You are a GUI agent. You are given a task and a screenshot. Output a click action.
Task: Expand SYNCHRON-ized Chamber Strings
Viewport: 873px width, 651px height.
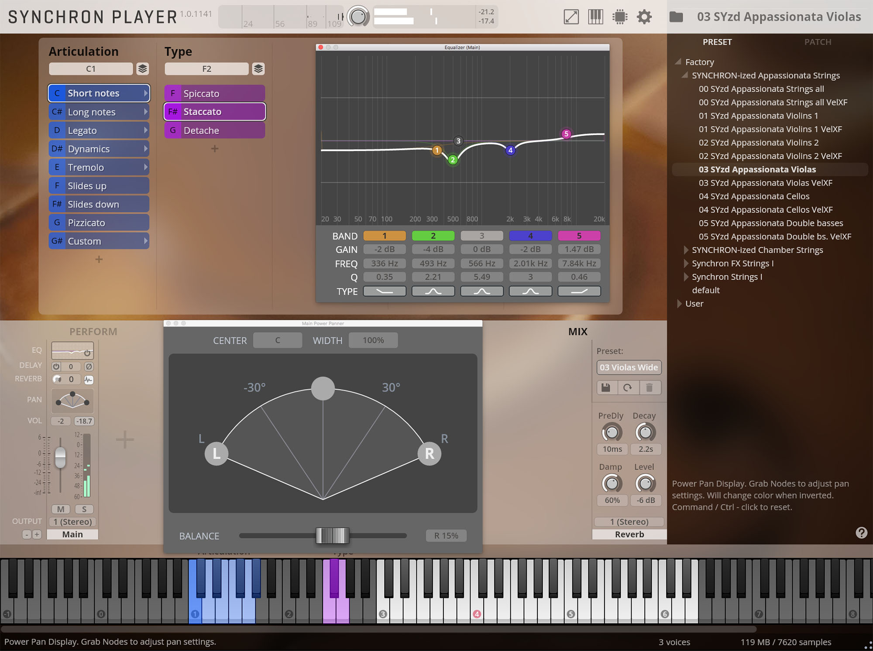[686, 250]
